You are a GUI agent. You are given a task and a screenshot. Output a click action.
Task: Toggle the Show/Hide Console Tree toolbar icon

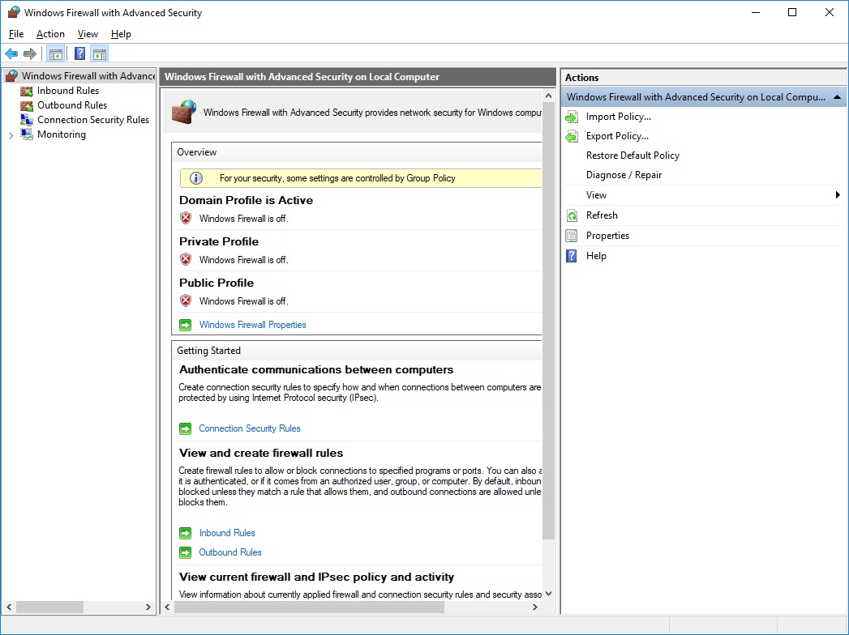(x=56, y=53)
